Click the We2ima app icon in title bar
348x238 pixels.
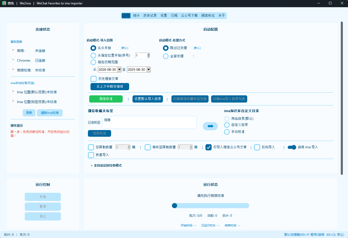pos(4,3)
